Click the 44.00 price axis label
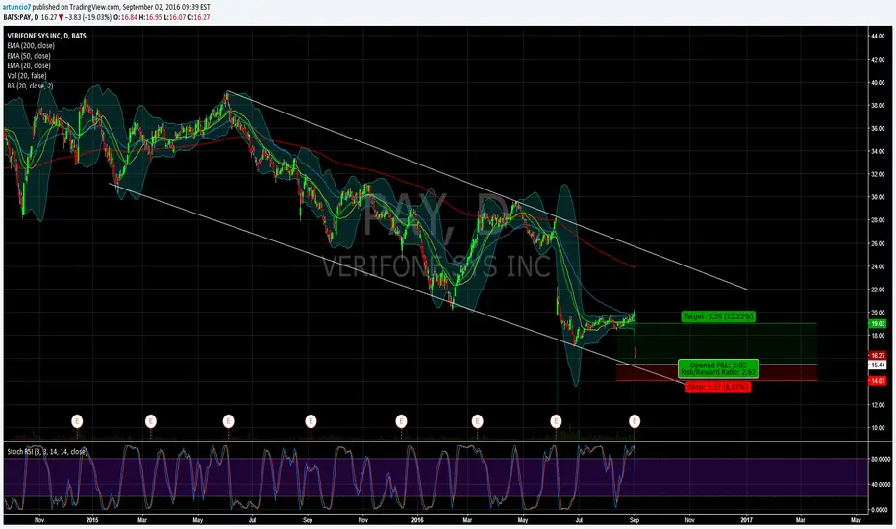Screen dimensions: 896x529 tap(877, 36)
